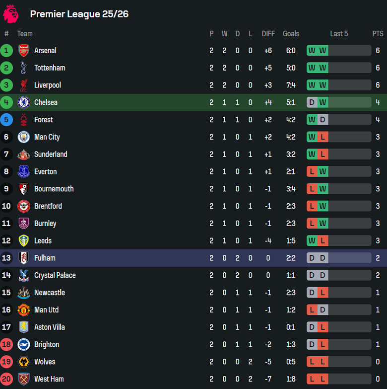Screen dimensions: 387x389
Task: Click Arsenal's most recent W result badge
Action: tap(322, 50)
